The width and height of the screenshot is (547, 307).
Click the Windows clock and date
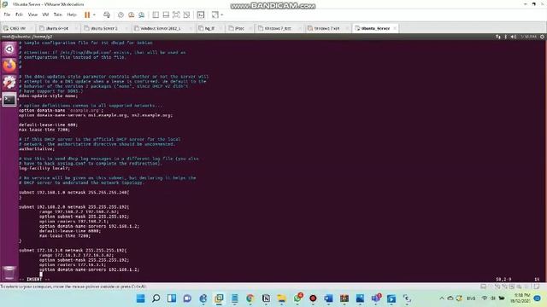[x=521, y=298]
